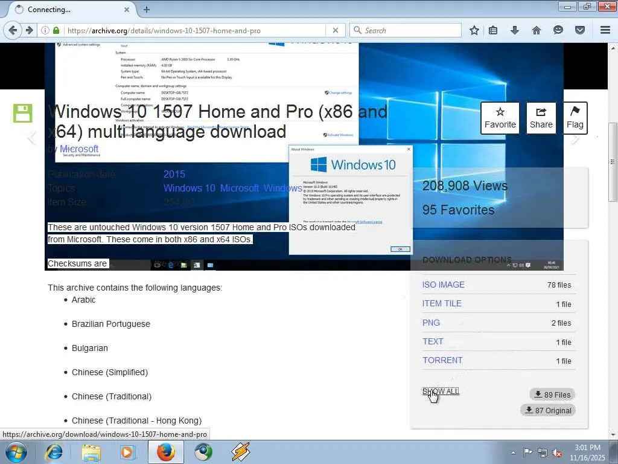Viewport: 618px width, 464px height.
Task: Click the green padlock security icon
Action: 56,30
